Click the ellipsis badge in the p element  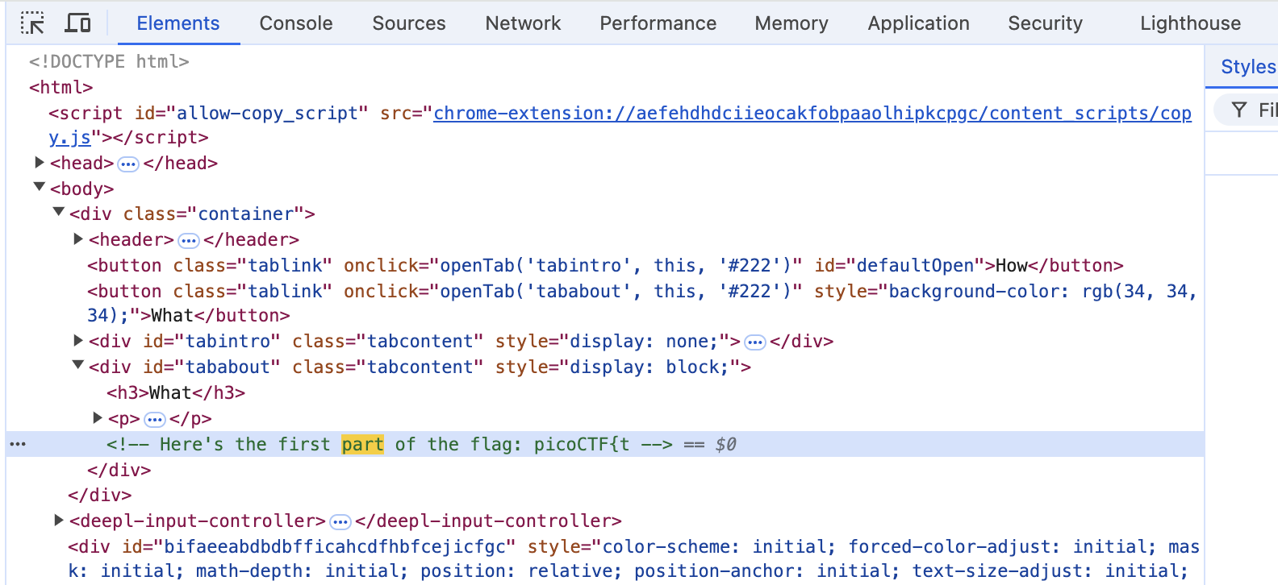tap(154, 420)
